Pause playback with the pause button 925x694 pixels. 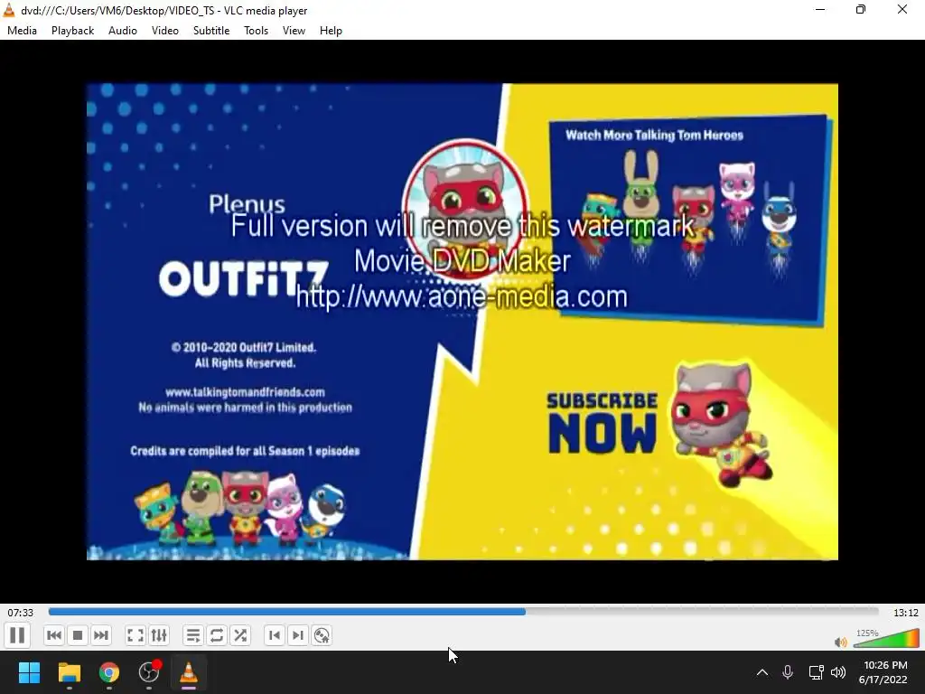[x=17, y=635]
